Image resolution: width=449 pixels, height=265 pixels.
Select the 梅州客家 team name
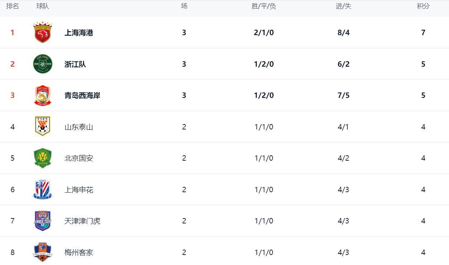79,252
